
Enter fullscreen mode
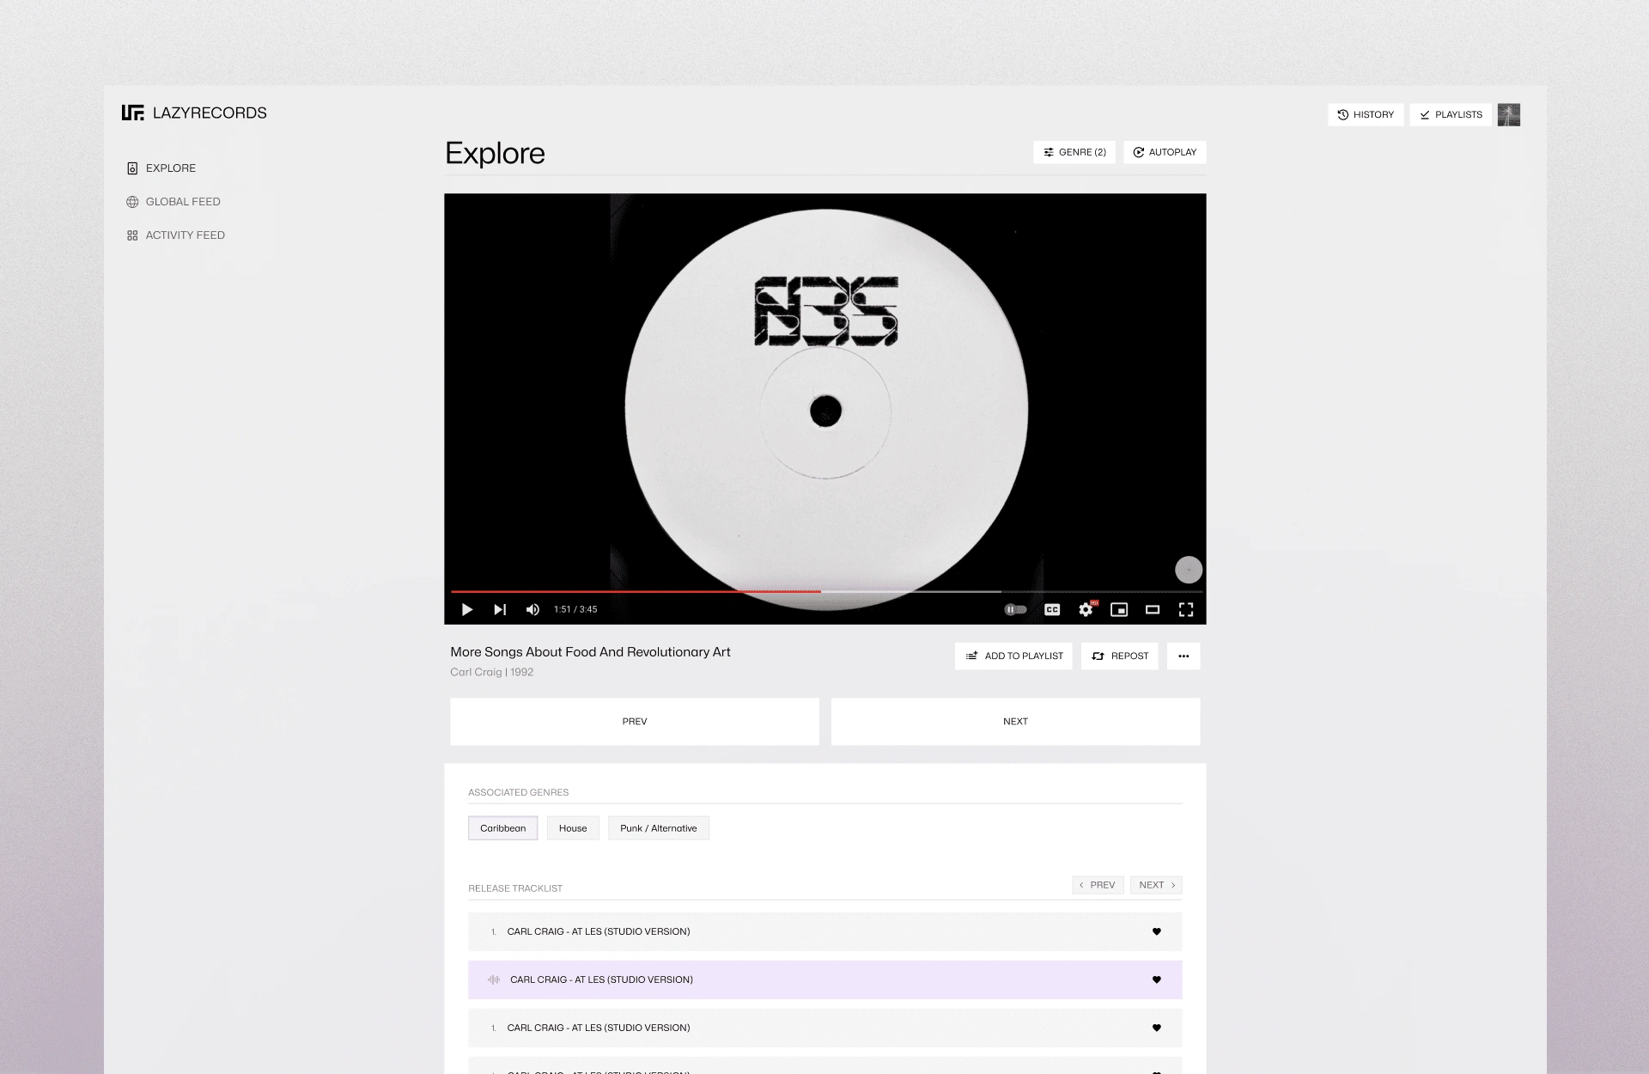click(x=1186, y=609)
